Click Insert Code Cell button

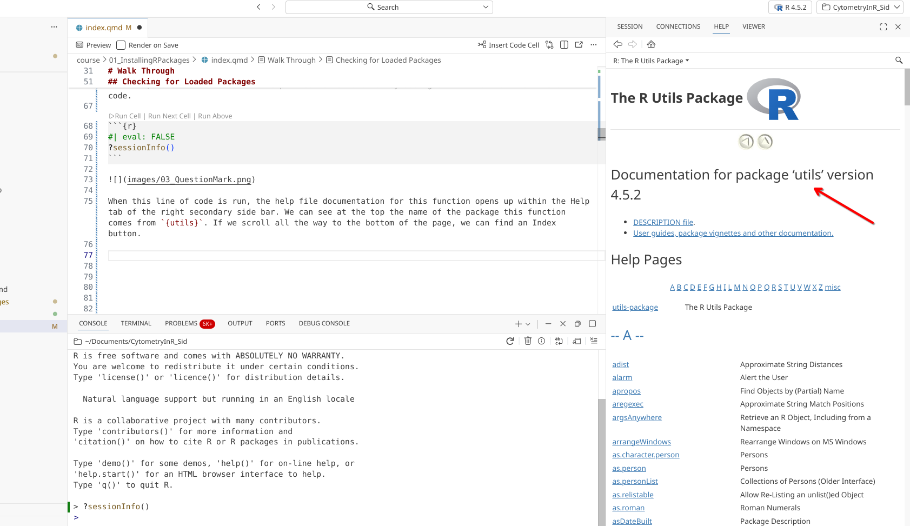(508, 45)
